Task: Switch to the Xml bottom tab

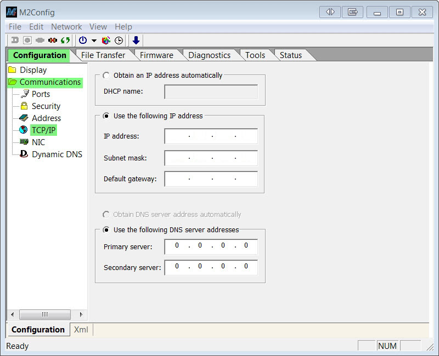Action: [x=81, y=330]
